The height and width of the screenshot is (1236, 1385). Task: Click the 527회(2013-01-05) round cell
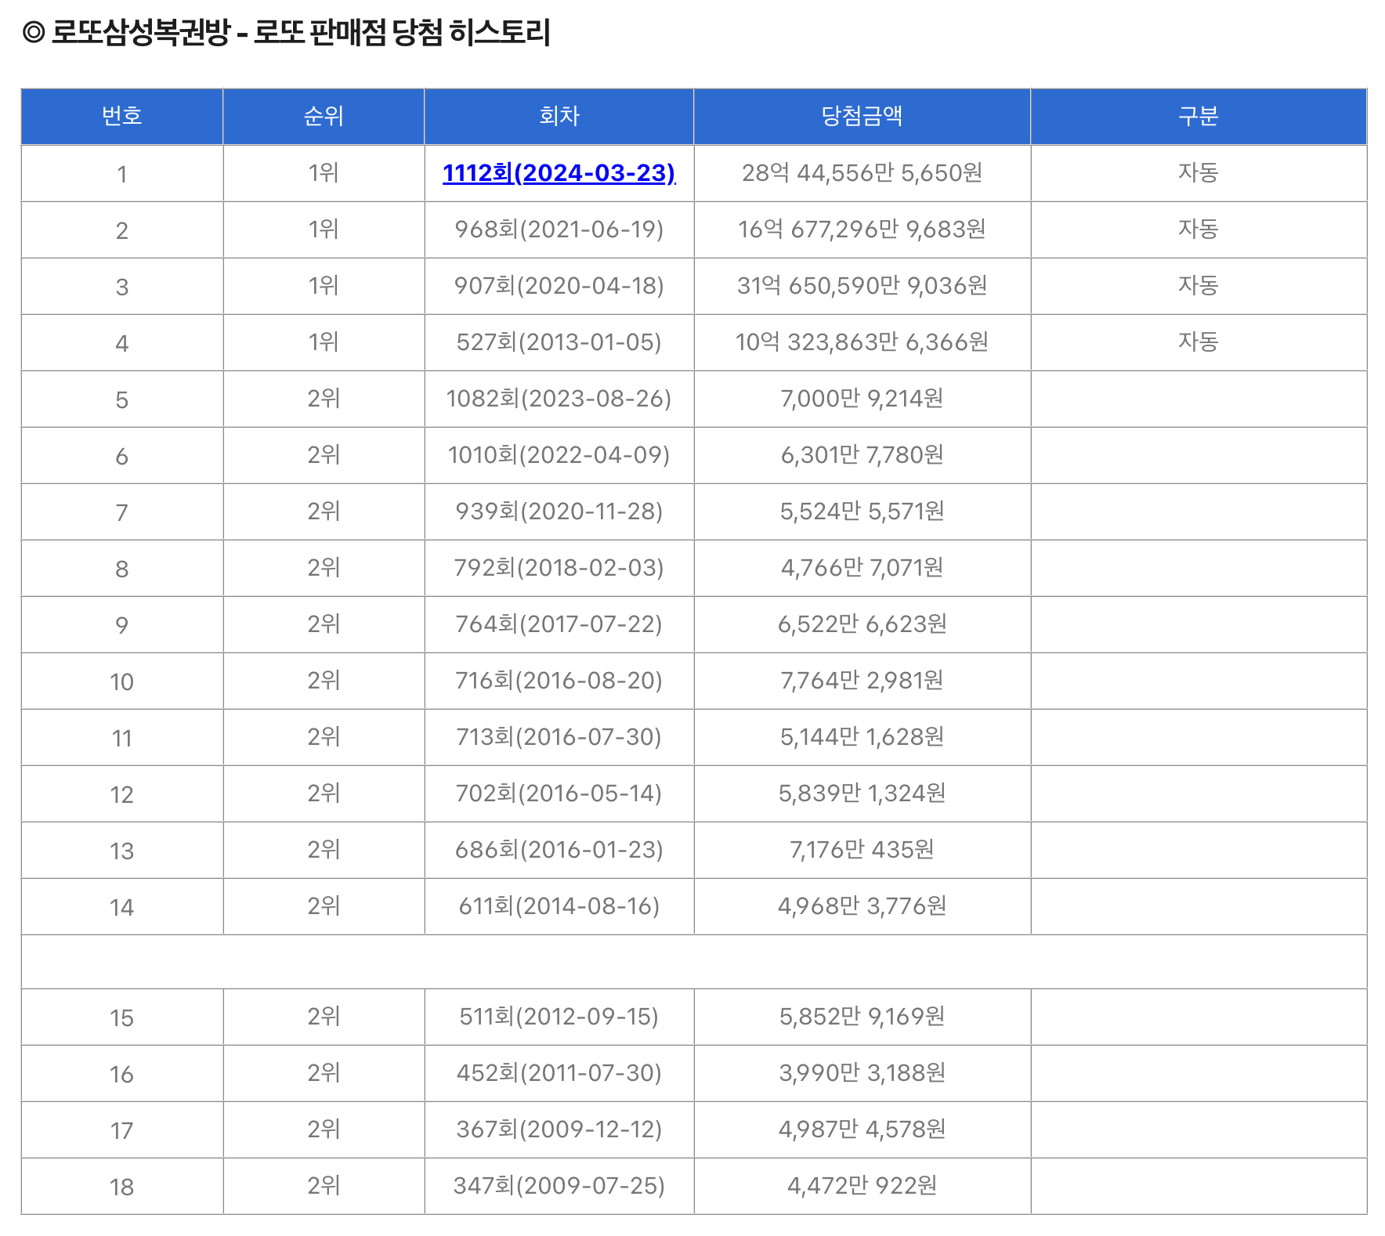point(559,342)
